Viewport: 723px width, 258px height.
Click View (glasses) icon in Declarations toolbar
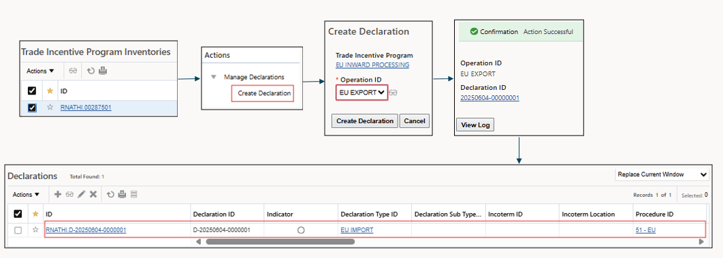(x=69, y=195)
